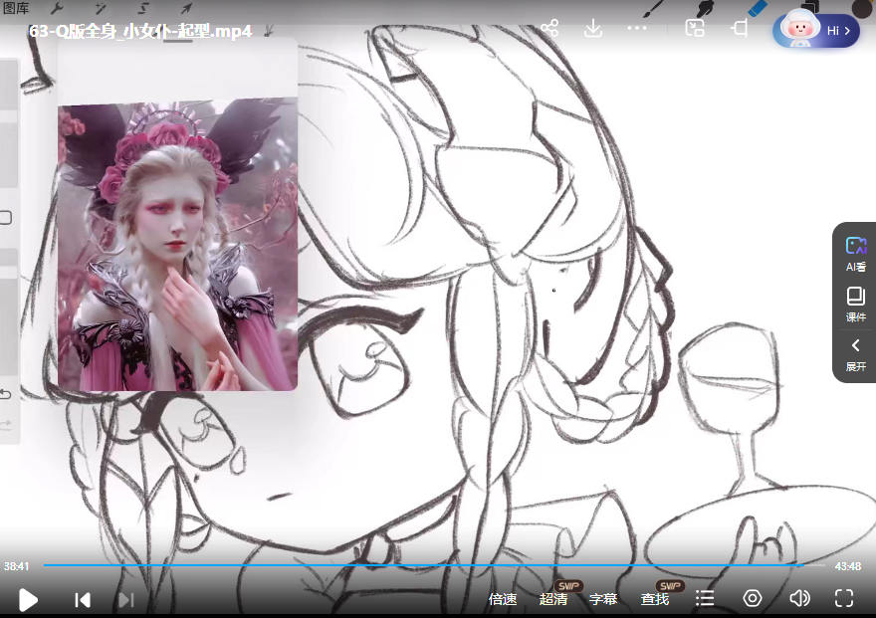This screenshot has width=876, height=618.
Task: Expand the side panel with 展开
Action: click(x=855, y=353)
